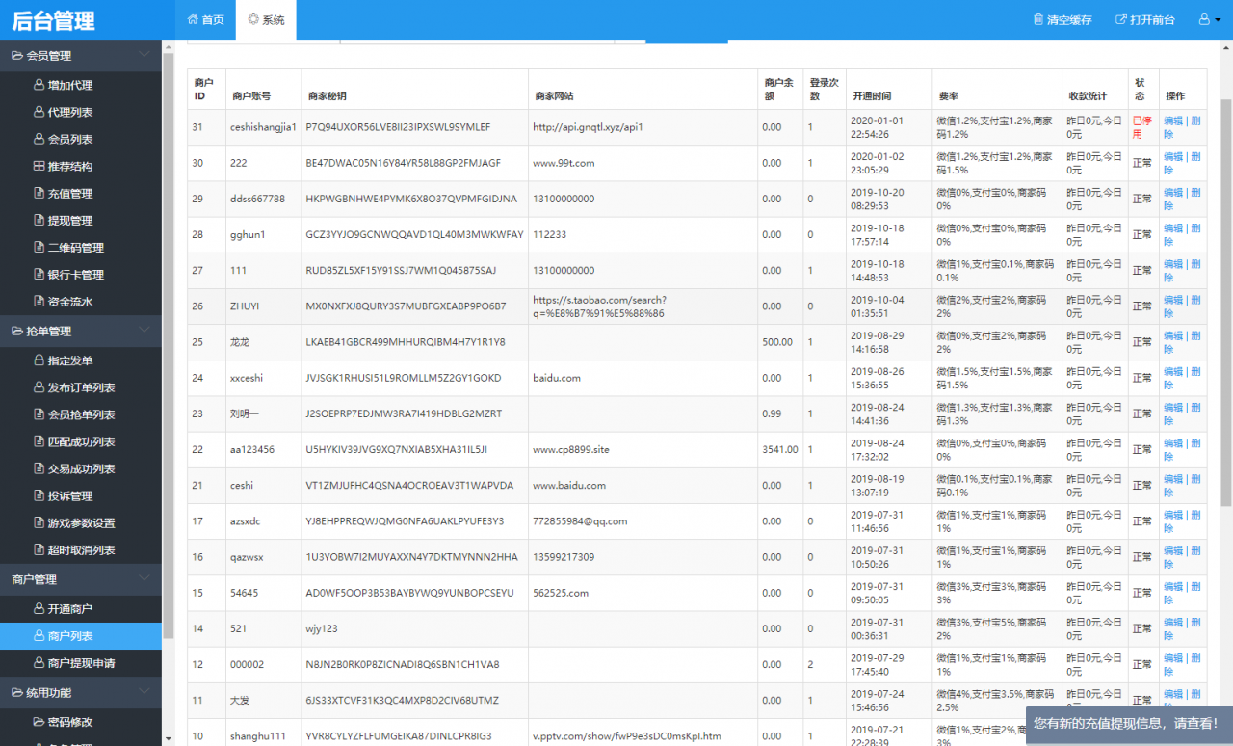Viewport: 1233px width, 746px height.
Task: Click 打开前台 in the top bar
Action: pos(1145,19)
